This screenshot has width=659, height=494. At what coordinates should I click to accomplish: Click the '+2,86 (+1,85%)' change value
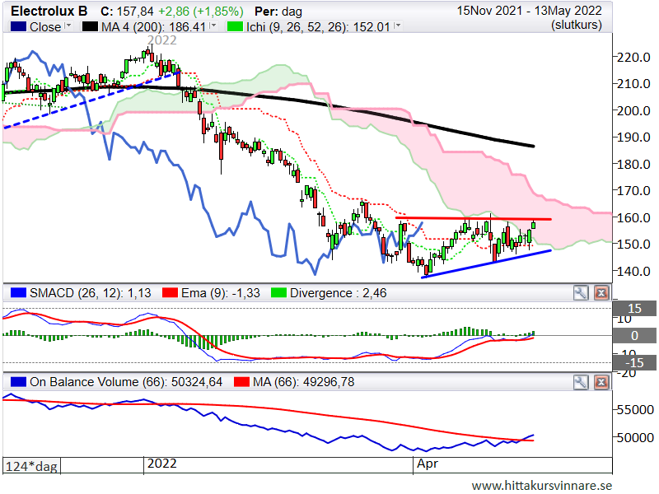pos(201,12)
